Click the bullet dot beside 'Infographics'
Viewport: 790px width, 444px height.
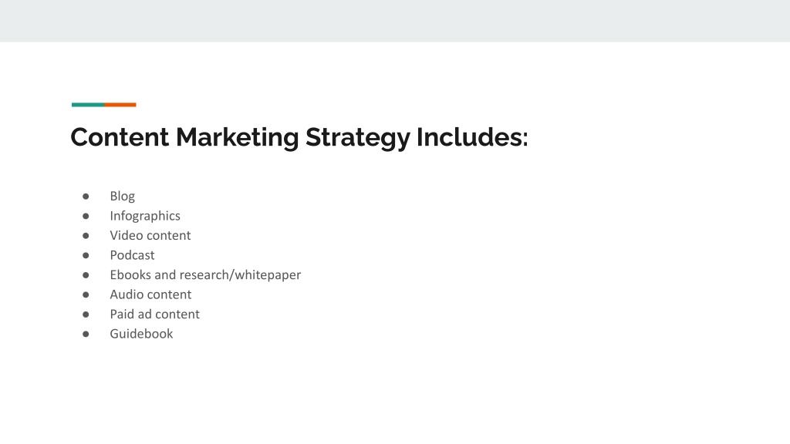point(86,216)
